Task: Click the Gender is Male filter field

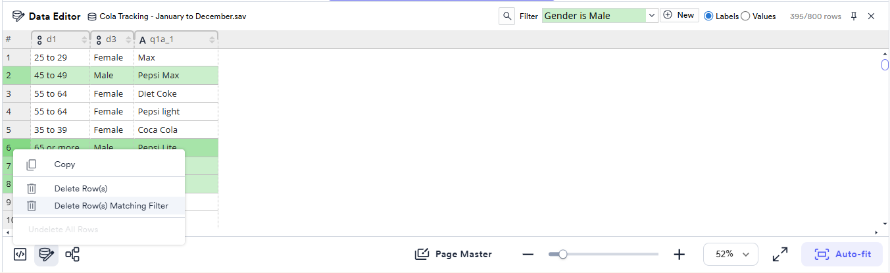Action: [x=593, y=16]
